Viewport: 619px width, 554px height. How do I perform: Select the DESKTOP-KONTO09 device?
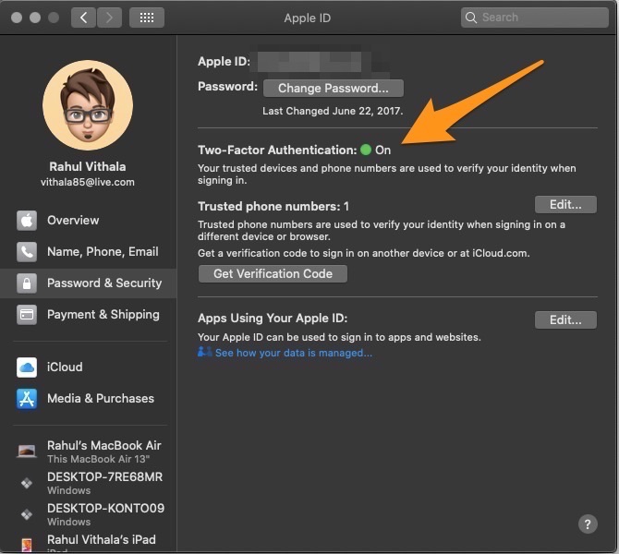[x=88, y=514]
